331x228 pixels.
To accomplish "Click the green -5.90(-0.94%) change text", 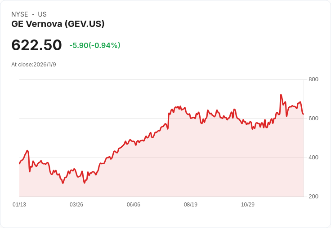I will click(95, 45).
